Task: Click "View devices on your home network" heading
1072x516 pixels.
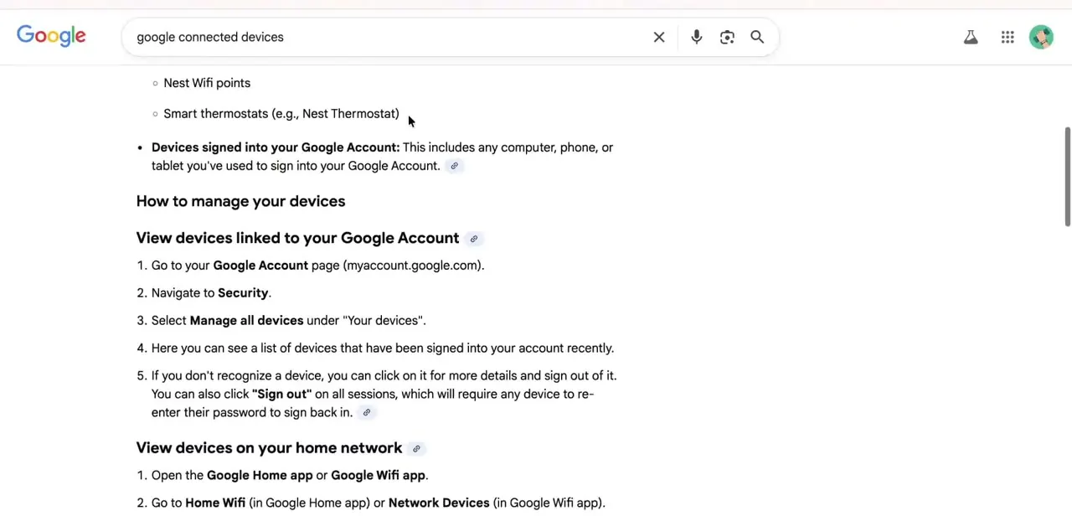Action: pyautogui.click(x=269, y=448)
